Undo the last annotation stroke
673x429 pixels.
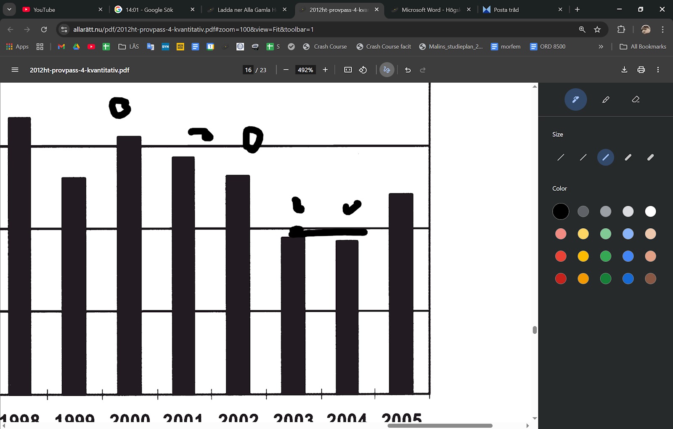408,70
